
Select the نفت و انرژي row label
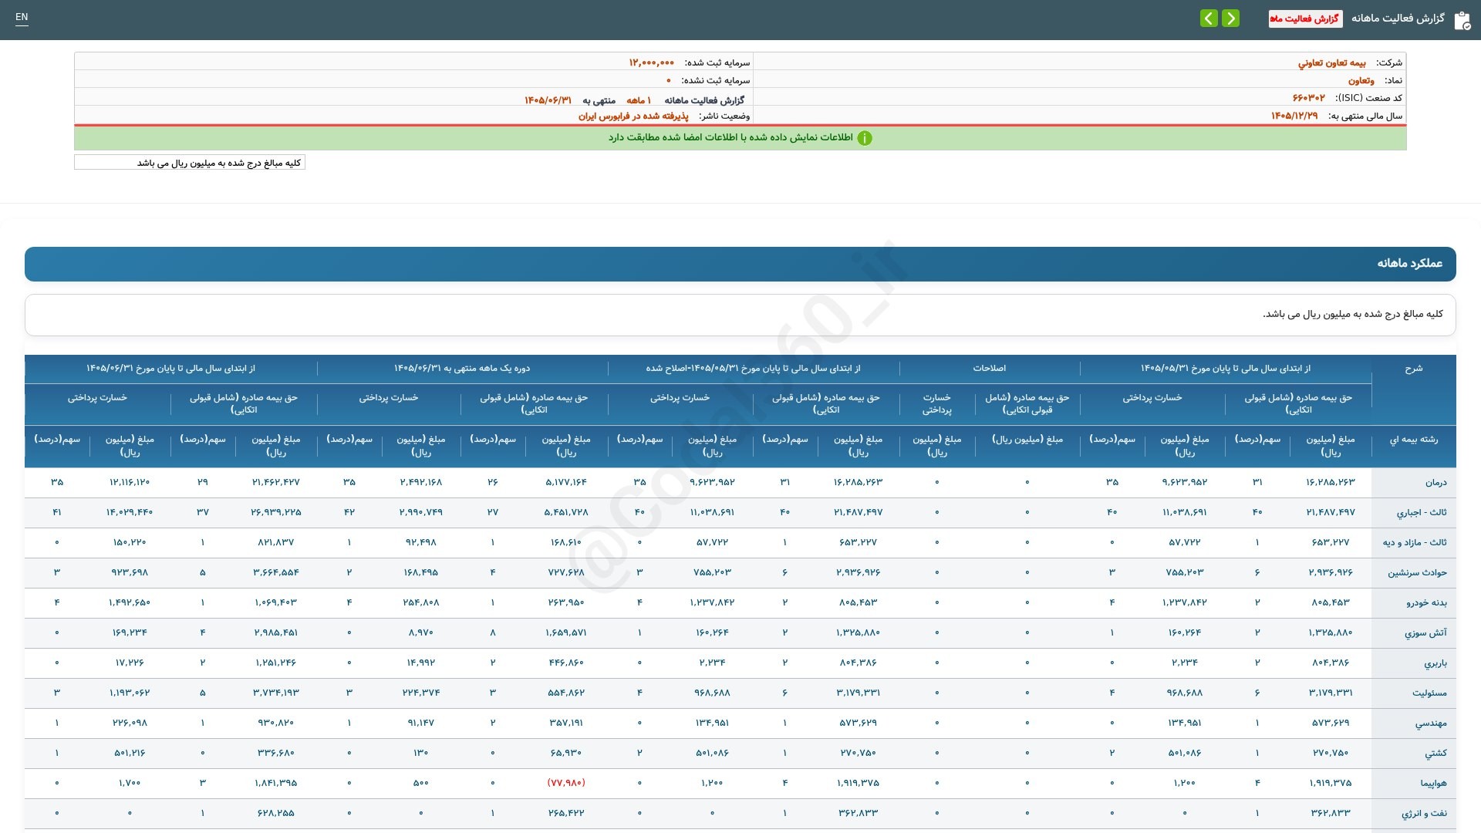(x=1424, y=814)
